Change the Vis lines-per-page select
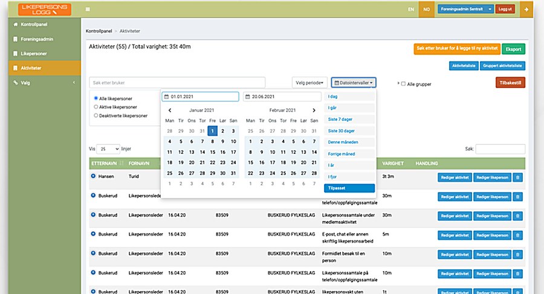 click(108, 149)
